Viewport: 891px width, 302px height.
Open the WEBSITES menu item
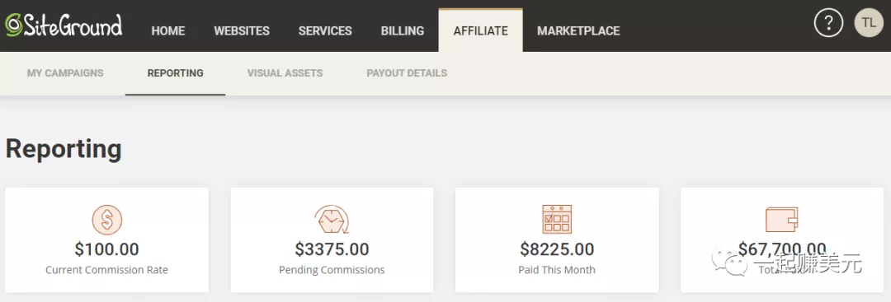click(x=242, y=30)
